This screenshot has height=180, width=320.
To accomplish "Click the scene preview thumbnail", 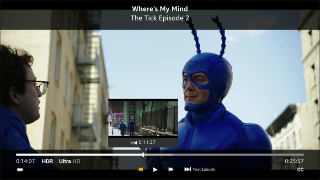I will pyautogui.click(x=143, y=118).
